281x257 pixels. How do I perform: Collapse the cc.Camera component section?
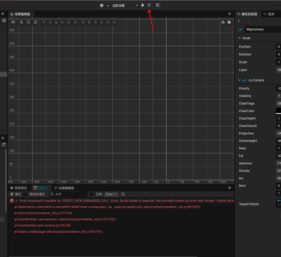pyautogui.click(x=239, y=80)
